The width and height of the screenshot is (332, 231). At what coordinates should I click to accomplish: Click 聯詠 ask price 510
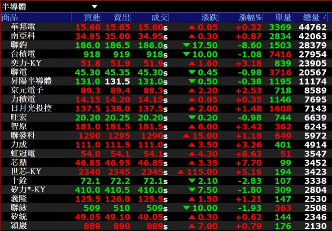[x=122, y=208]
